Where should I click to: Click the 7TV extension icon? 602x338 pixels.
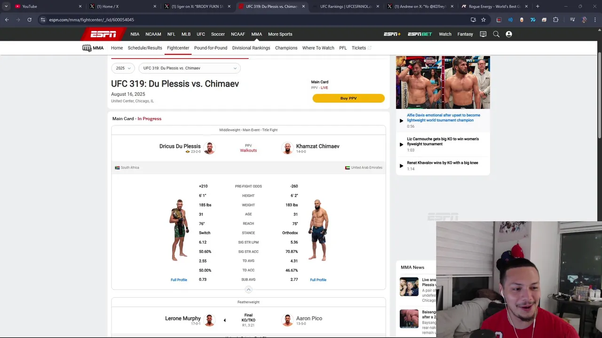click(x=533, y=20)
